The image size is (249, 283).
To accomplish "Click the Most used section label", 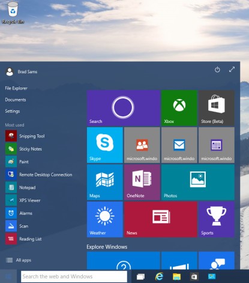I will [14, 125].
